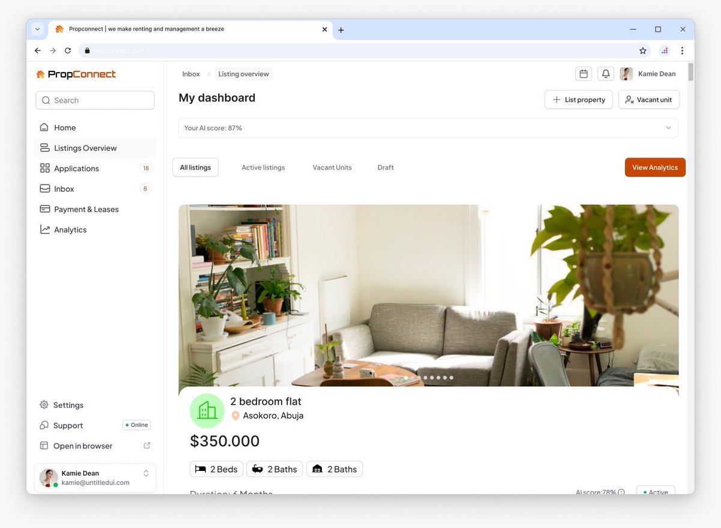Click the 2 Baths tag with garage icon
Viewport: 721px width, 528px height.
pos(335,469)
